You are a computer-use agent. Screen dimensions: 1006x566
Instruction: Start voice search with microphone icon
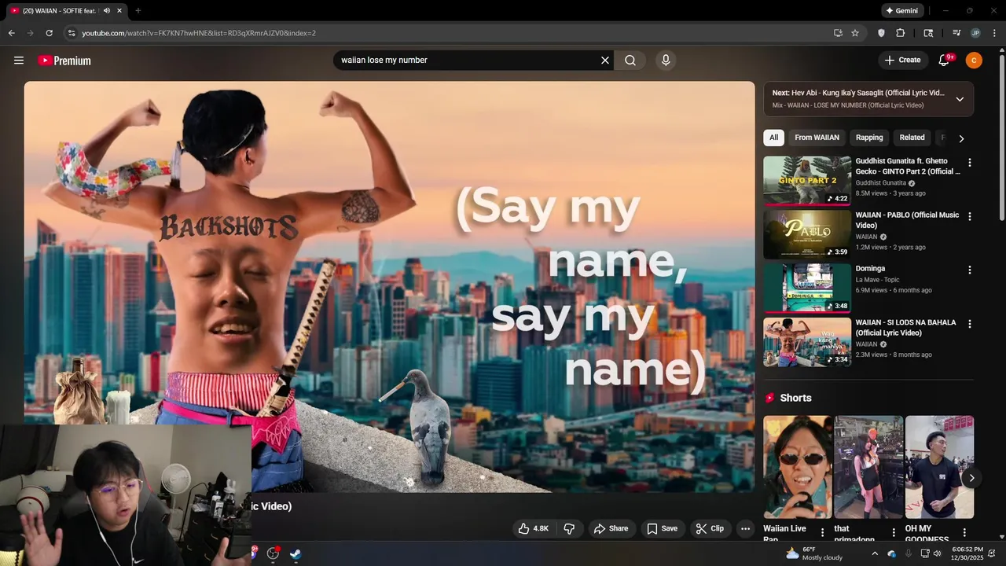coord(666,61)
